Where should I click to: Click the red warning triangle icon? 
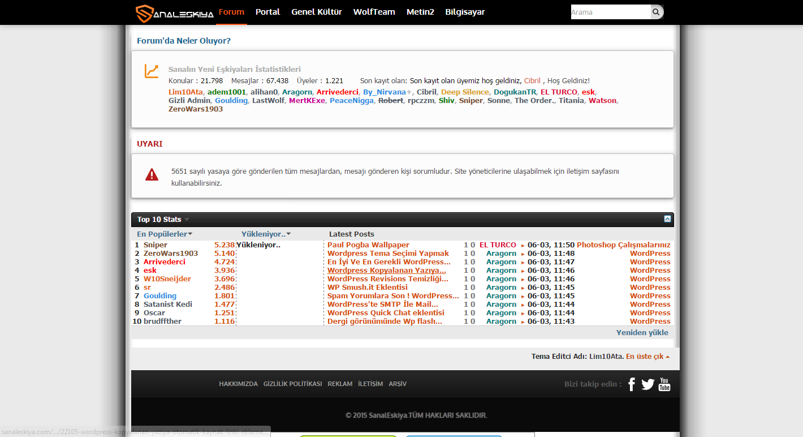152,174
